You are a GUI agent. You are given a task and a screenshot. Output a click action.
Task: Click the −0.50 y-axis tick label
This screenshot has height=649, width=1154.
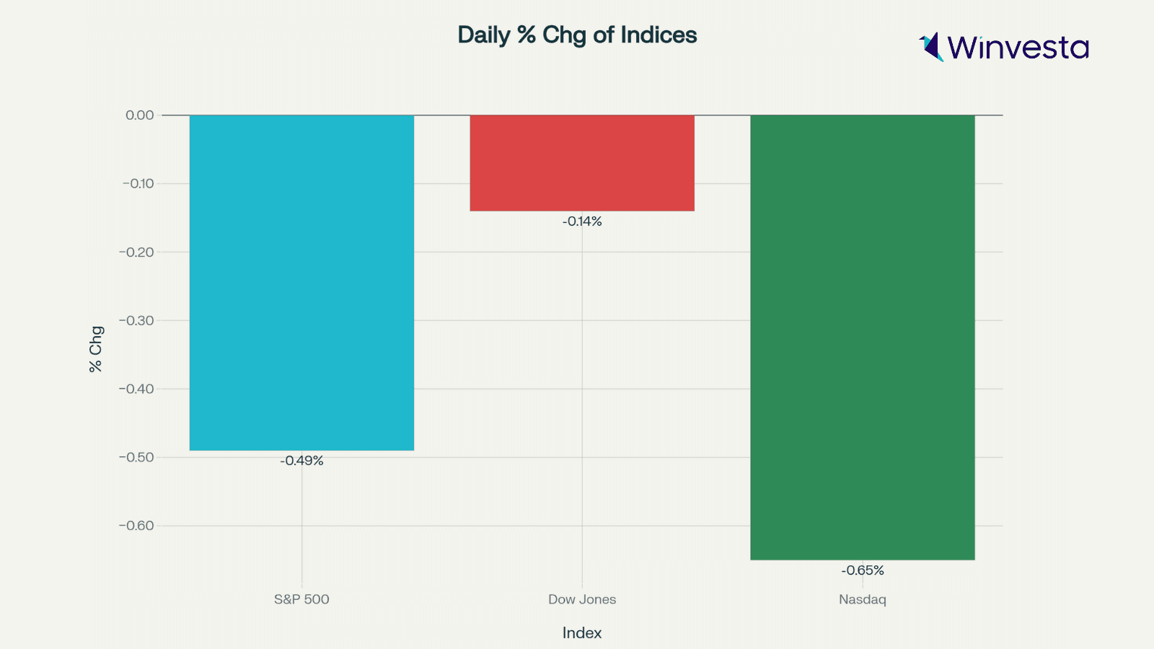click(137, 457)
